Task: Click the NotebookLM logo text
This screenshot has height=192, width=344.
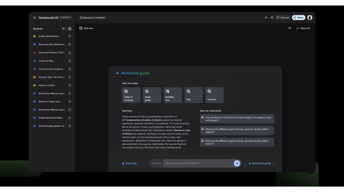Action: point(48,18)
